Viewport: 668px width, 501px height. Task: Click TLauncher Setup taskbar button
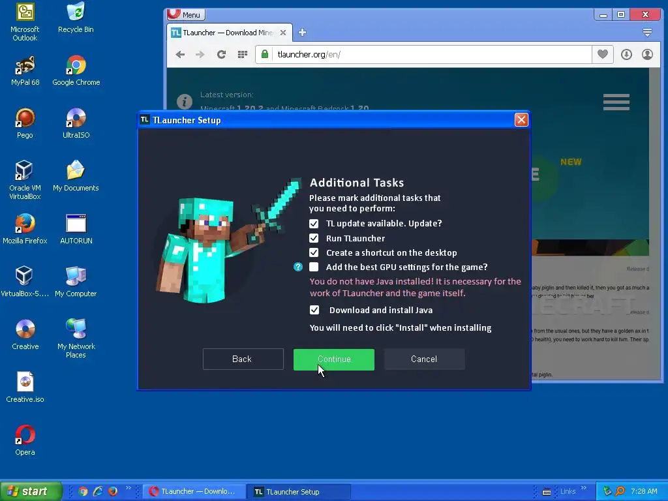(299, 491)
